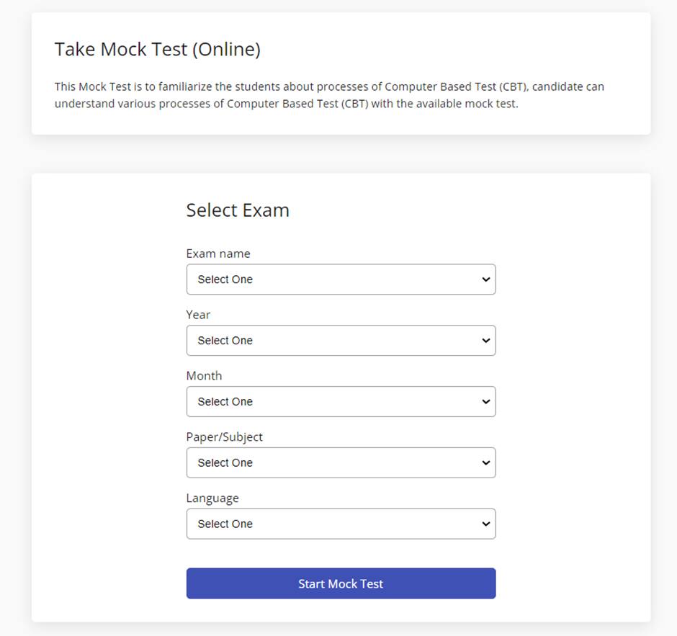Click the Year field label
The height and width of the screenshot is (636, 677).
point(198,315)
